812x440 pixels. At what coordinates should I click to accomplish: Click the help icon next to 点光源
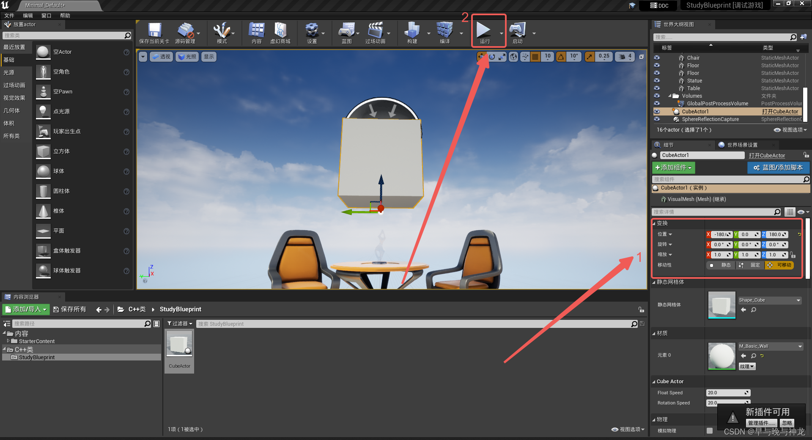click(x=126, y=112)
